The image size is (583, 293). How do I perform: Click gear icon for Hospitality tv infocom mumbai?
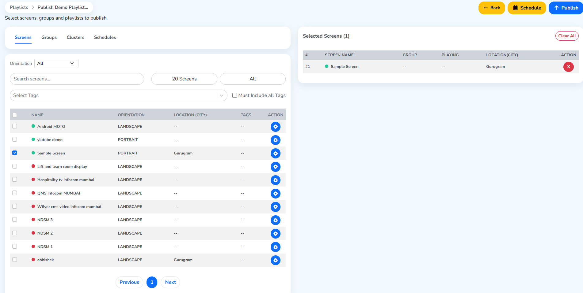pyautogui.click(x=275, y=180)
